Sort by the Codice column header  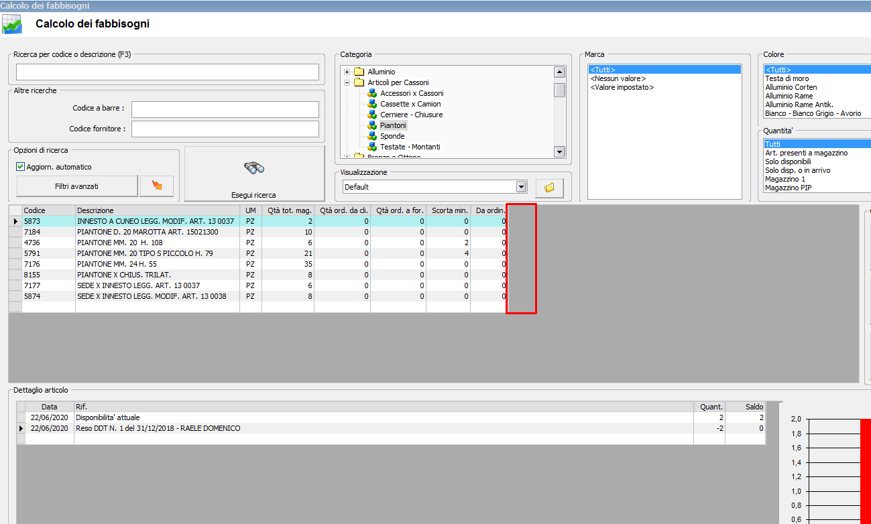pos(48,210)
